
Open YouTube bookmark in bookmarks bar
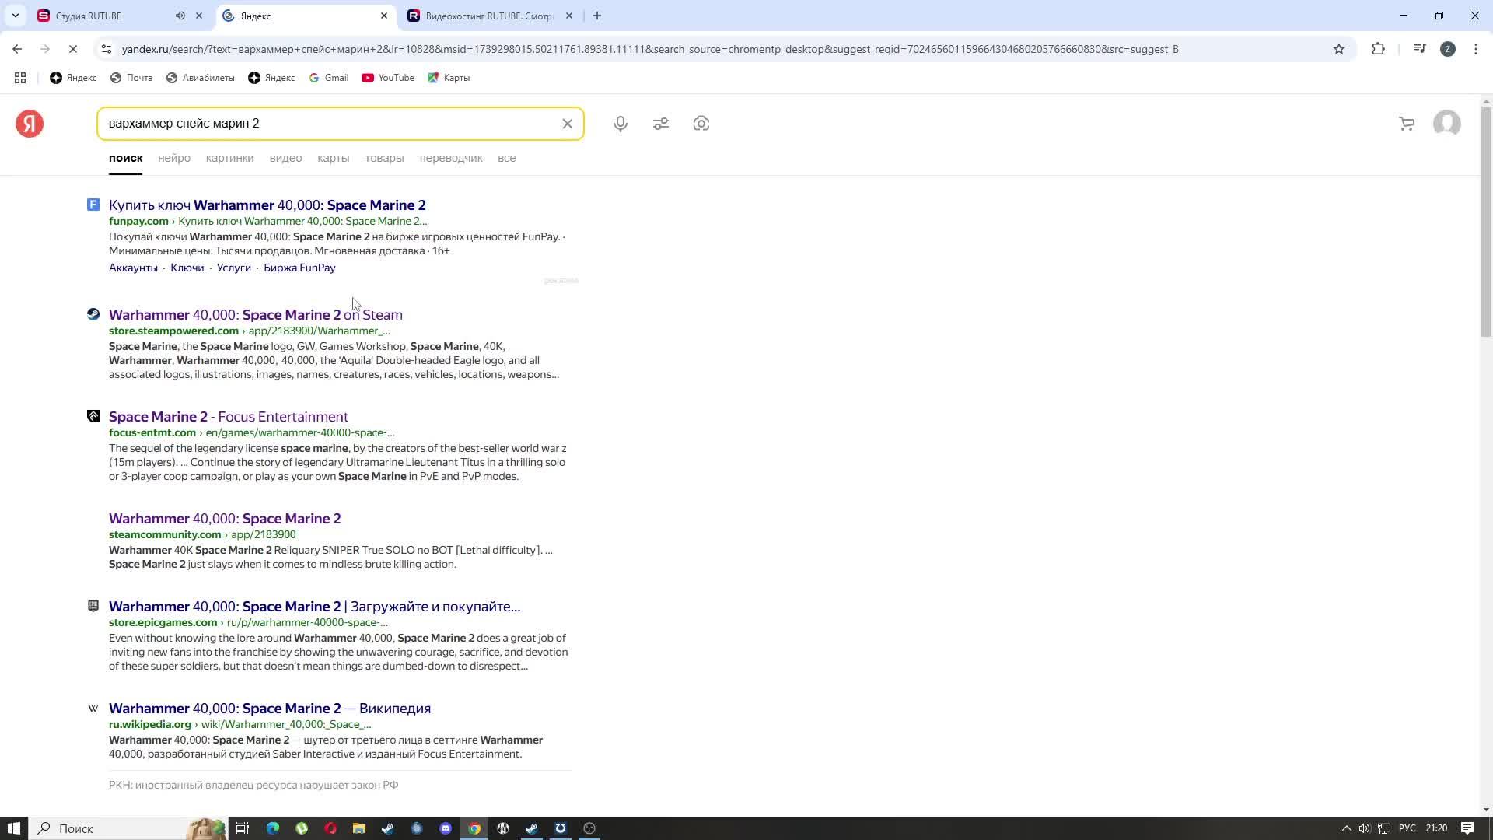click(388, 78)
